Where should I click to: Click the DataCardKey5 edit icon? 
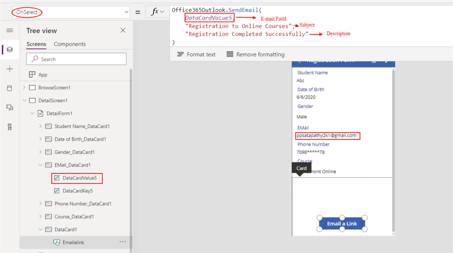click(x=57, y=191)
